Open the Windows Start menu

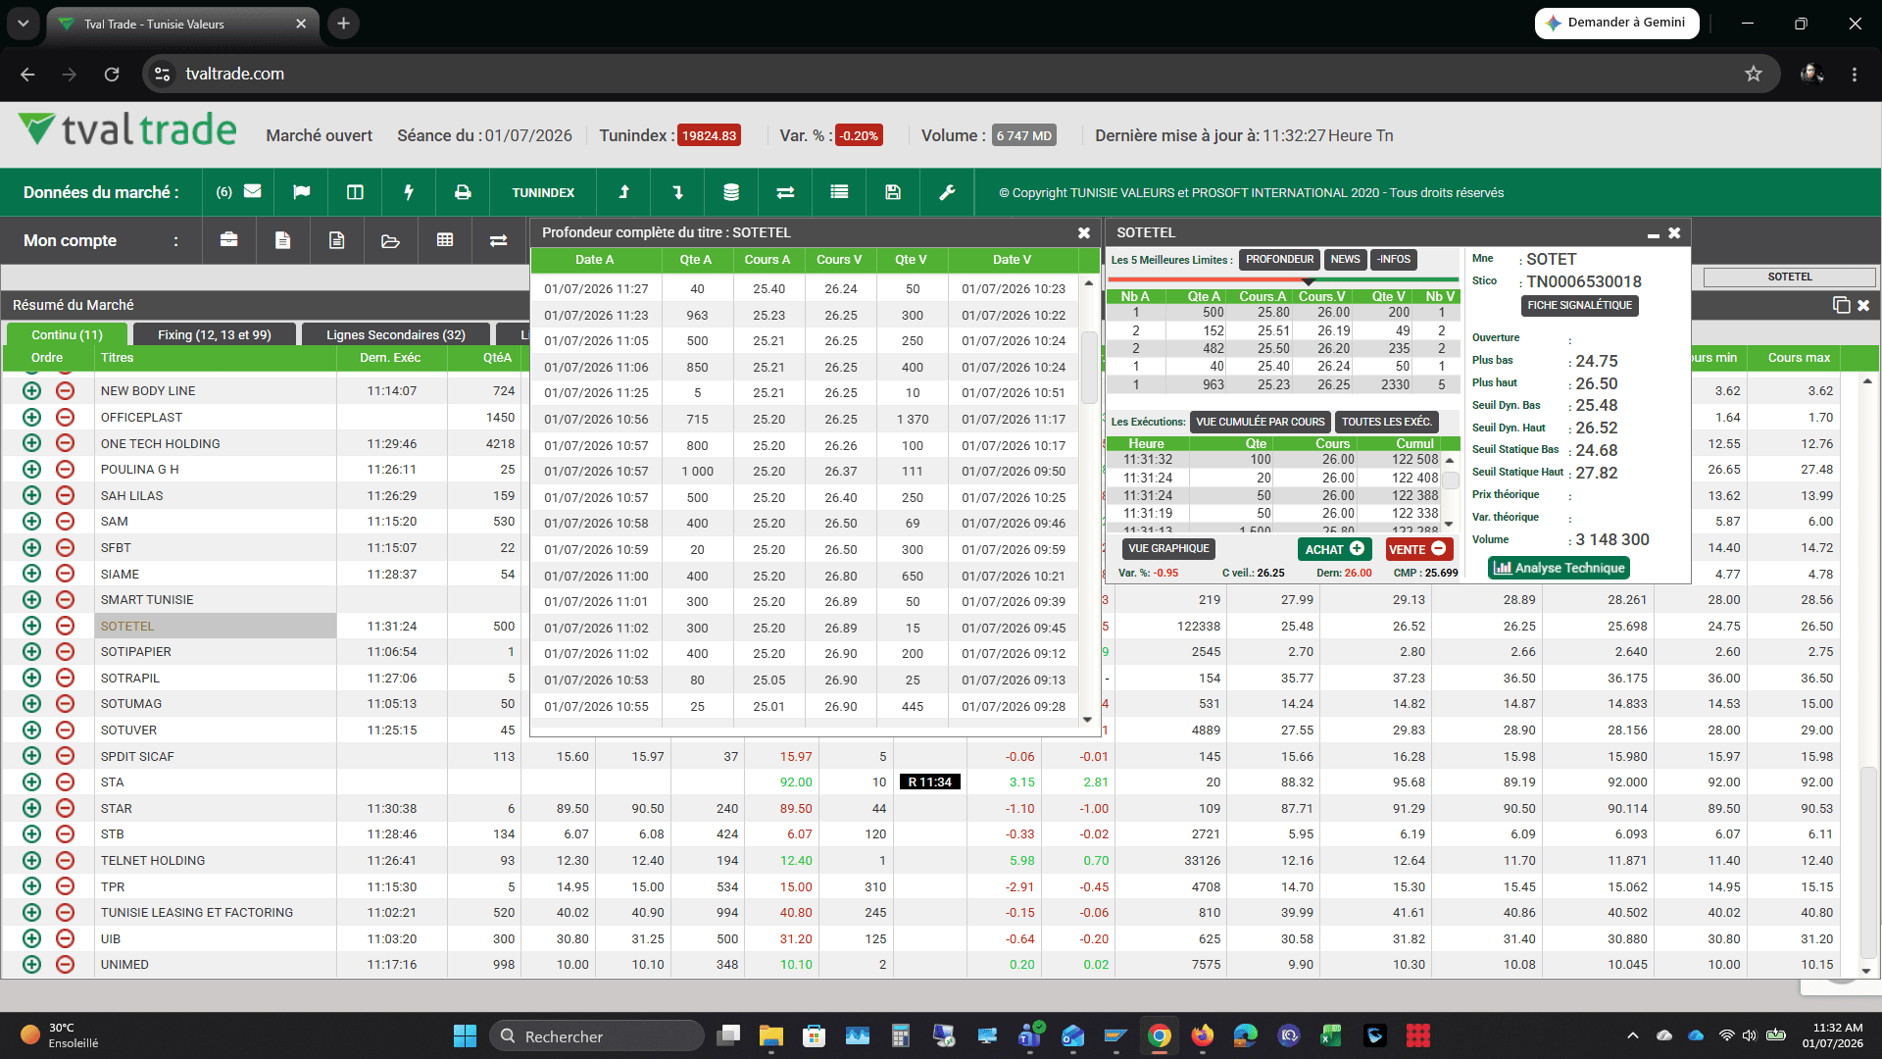tap(465, 1035)
